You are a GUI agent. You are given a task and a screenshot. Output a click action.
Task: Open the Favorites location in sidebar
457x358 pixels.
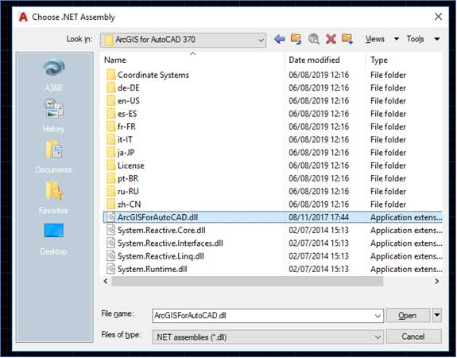[54, 197]
